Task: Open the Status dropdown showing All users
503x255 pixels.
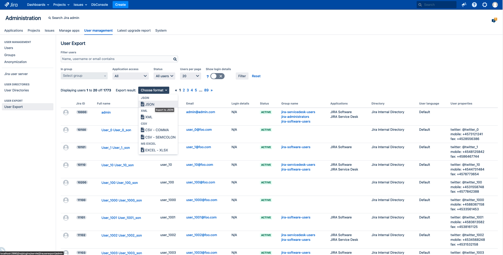Action: tap(164, 76)
